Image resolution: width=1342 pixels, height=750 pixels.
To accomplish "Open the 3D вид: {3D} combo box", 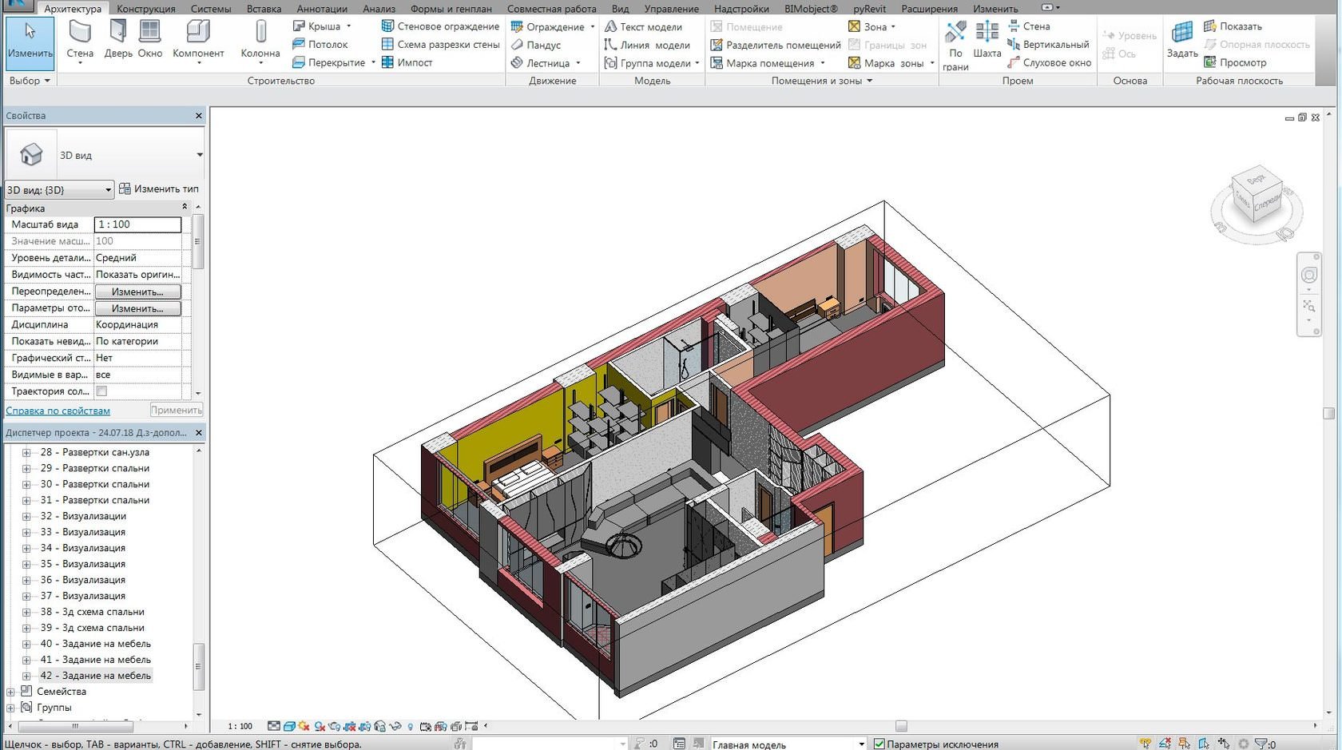I will 59,190.
